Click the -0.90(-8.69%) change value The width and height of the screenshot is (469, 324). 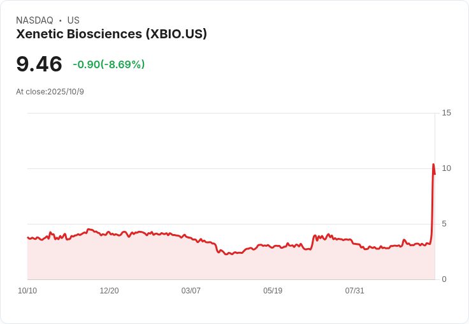tap(109, 64)
